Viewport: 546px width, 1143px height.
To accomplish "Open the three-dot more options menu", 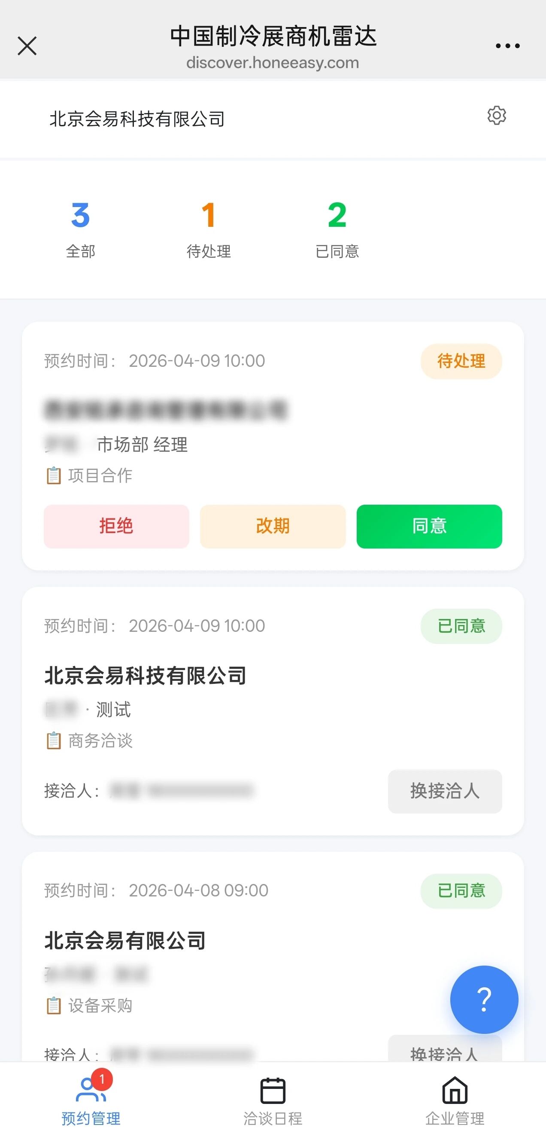I will coord(507,46).
